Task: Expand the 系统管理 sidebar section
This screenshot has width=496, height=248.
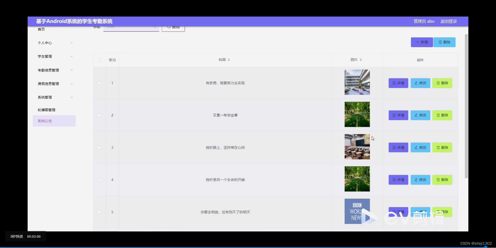Action: 54,97
